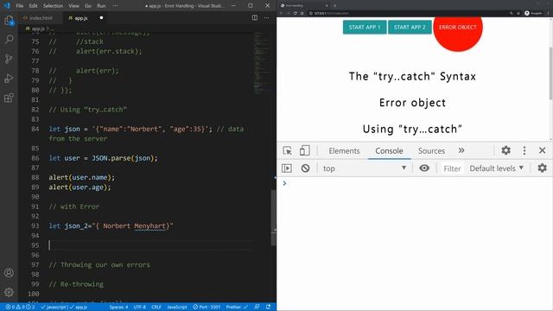Click errors and warnings count in status bar

tap(20, 308)
